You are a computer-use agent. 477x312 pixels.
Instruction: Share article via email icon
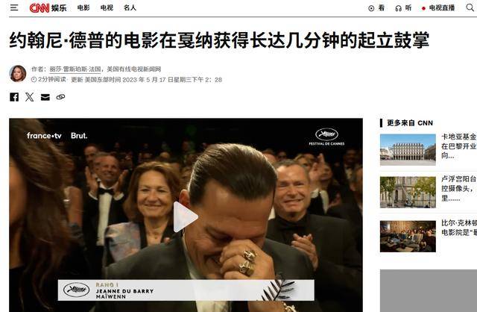point(45,97)
